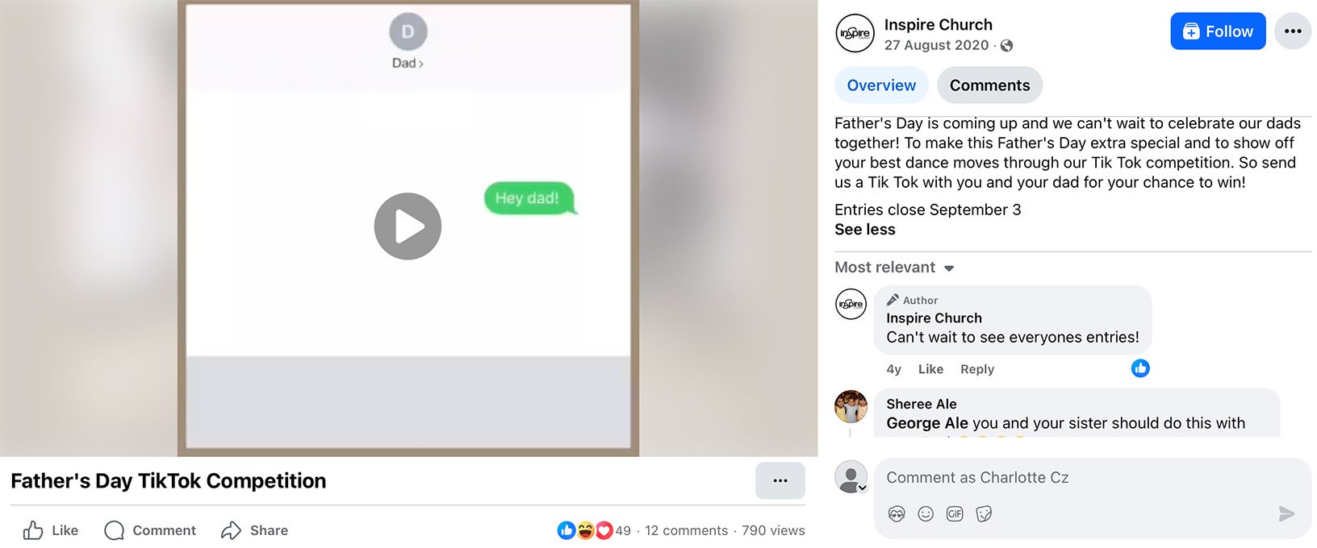The image size is (1317, 548).
Task: Follow the Inspire Church page
Action: (1218, 31)
